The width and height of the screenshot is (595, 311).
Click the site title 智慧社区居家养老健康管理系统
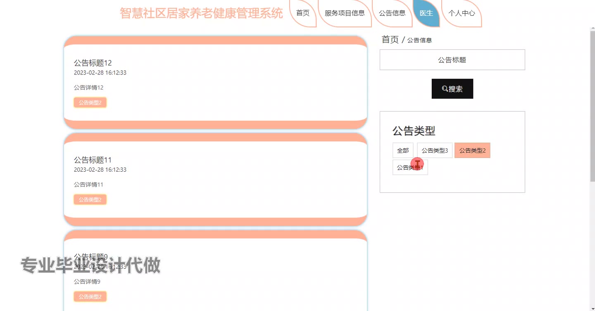(201, 13)
